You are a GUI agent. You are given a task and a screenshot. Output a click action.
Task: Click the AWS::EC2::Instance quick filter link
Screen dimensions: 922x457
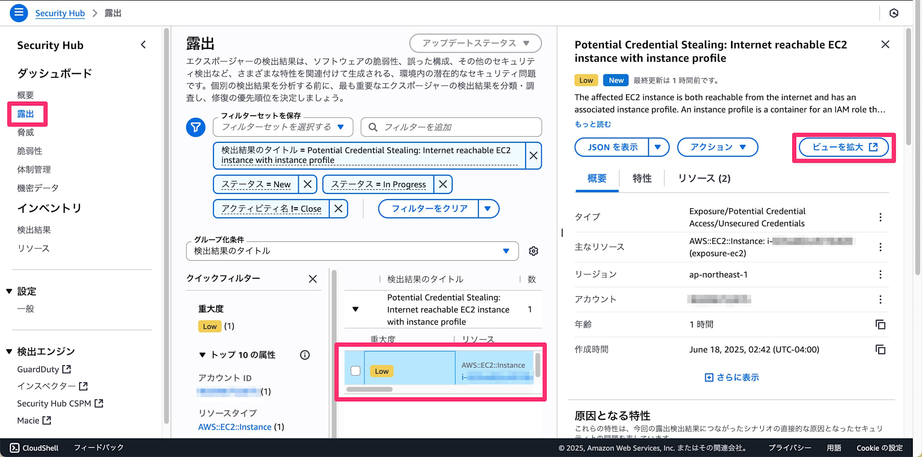235,427
